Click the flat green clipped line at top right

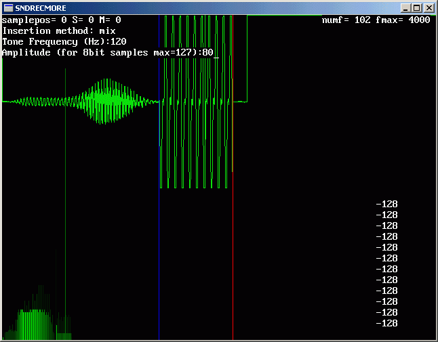[x=339, y=15]
